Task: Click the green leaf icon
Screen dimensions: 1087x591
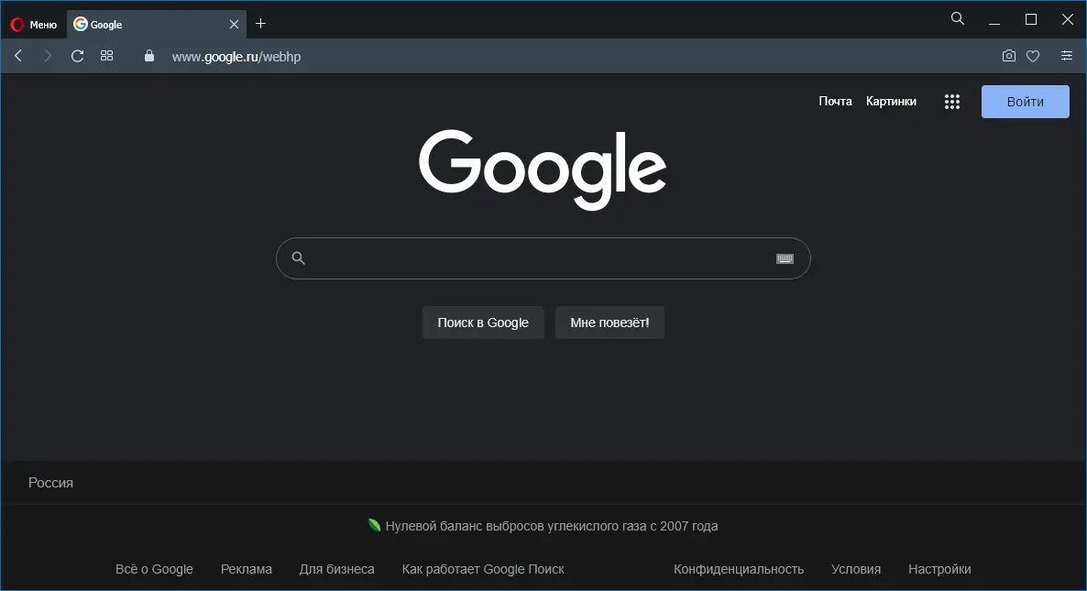Action: [x=374, y=525]
